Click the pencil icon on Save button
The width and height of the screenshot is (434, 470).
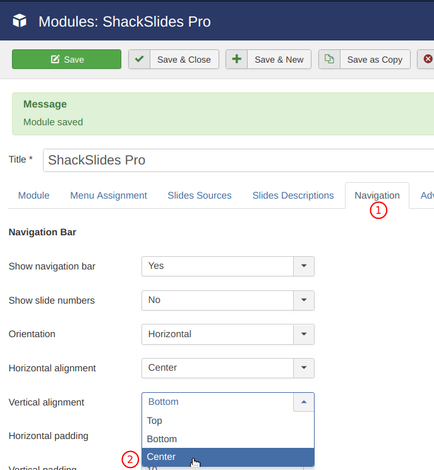click(55, 59)
